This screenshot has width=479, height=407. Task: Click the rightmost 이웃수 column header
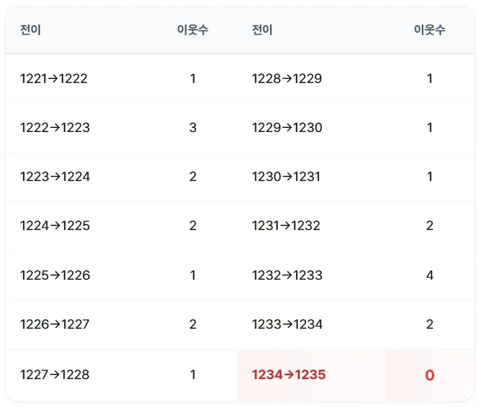pos(429,30)
